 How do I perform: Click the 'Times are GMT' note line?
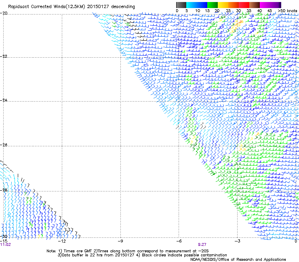[128, 251]
